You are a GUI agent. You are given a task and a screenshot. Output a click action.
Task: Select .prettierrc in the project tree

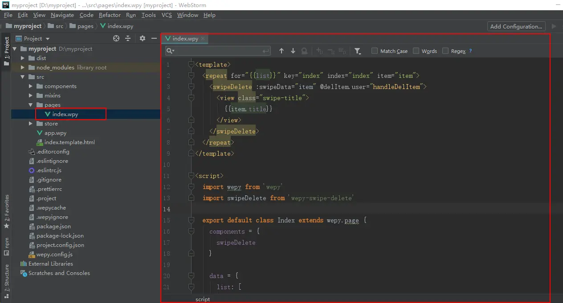(49, 189)
